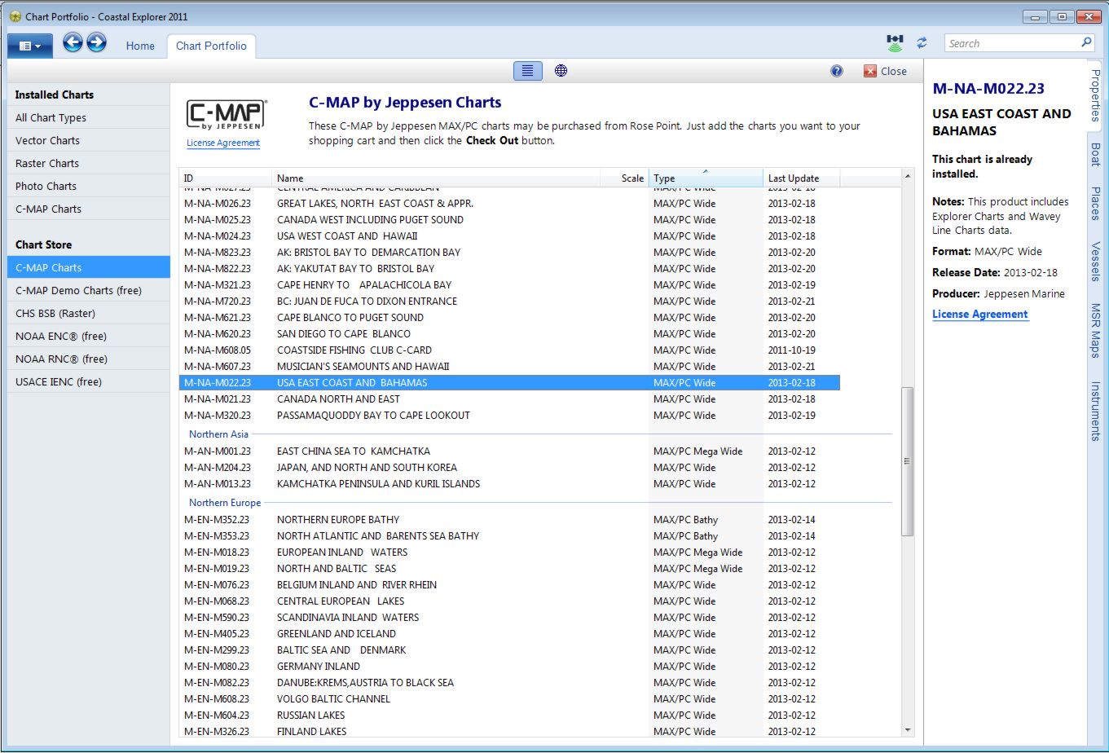Switch to list view mode
Viewport: 1109px width, 753px height.
point(528,71)
